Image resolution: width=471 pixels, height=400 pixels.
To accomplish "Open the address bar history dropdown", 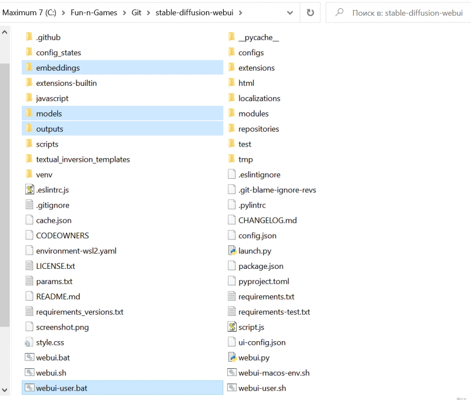I will [x=290, y=12].
